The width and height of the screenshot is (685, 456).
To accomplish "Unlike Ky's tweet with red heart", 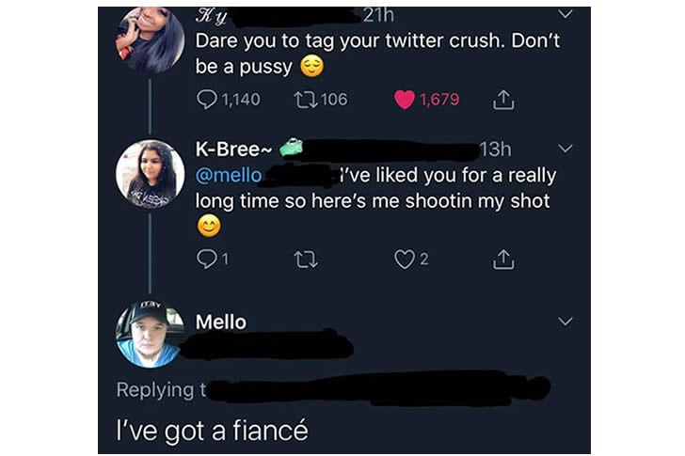I will pyautogui.click(x=405, y=99).
